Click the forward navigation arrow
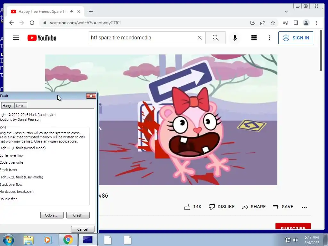Viewport: 328px width, 246px height. tap(22, 23)
